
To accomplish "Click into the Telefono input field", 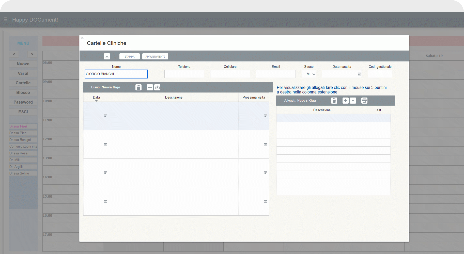I will 184,74.
